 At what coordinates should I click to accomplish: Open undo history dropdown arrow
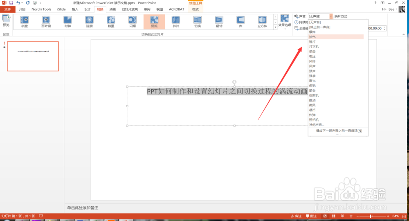[22, 3]
